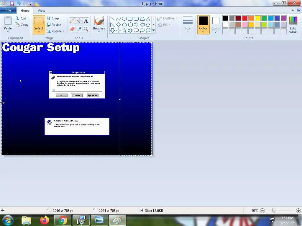Pick the red color swatch
The width and height of the screenshot is (302, 226).
pyautogui.click(x=244, y=18)
